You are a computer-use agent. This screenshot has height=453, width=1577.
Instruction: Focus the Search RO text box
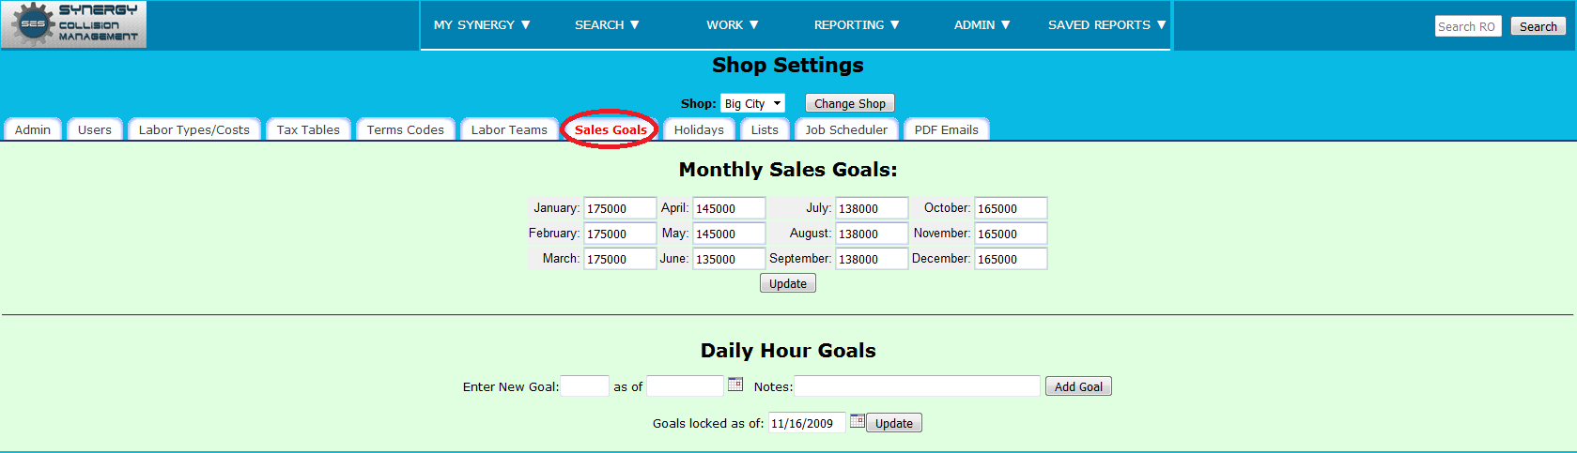tap(1468, 26)
